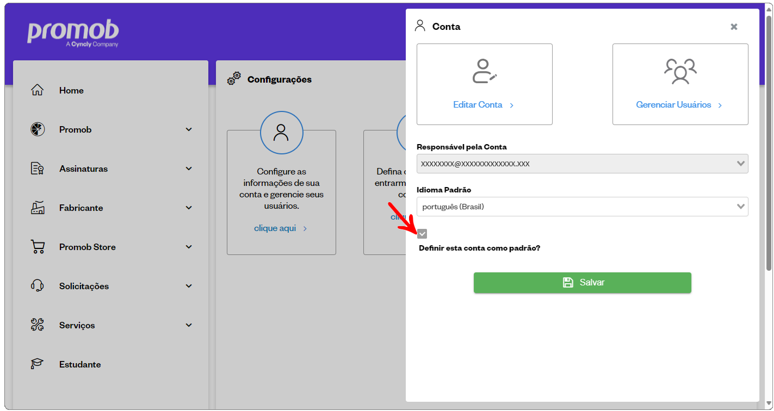Select Promob menu item label
The height and width of the screenshot is (411, 774).
(75, 130)
